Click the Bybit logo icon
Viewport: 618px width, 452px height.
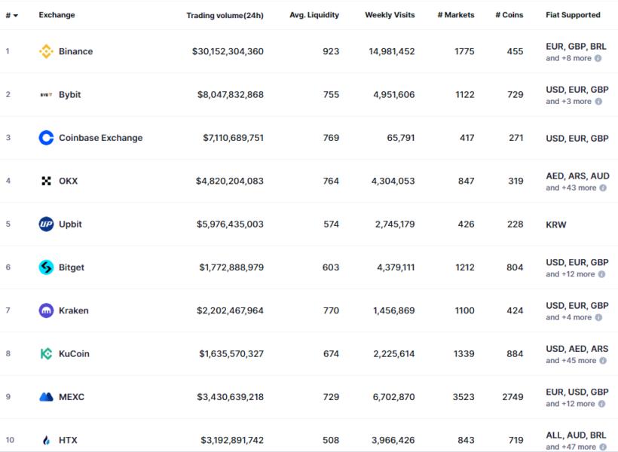coord(46,95)
